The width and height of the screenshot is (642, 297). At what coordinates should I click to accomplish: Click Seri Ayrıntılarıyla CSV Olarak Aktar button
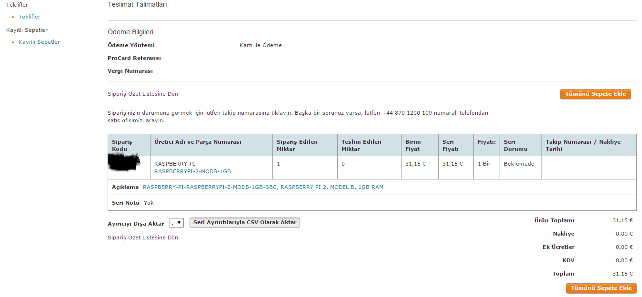tap(245, 223)
